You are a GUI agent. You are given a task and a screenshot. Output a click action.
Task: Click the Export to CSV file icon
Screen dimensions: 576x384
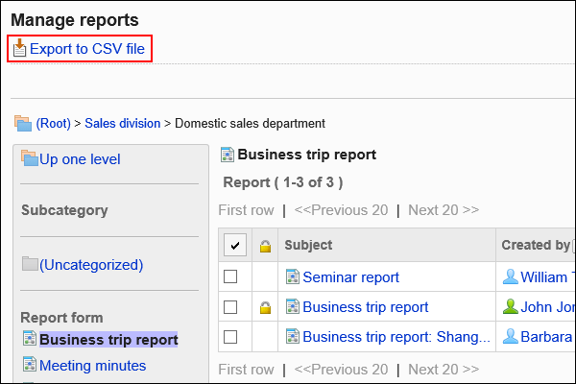pos(19,48)
